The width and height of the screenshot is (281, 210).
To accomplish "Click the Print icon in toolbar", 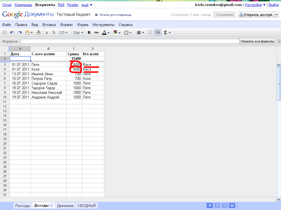I will point(4,33).
